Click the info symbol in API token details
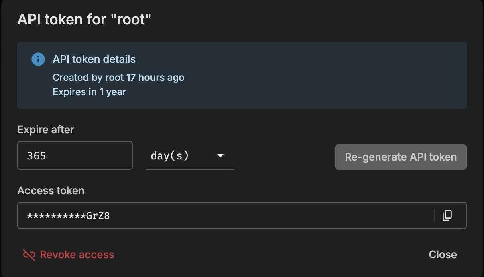This screenshot has width=484, height=277. pyautogui.click(x=38, y=59)
